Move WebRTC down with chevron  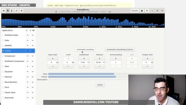tap(33, 45)
